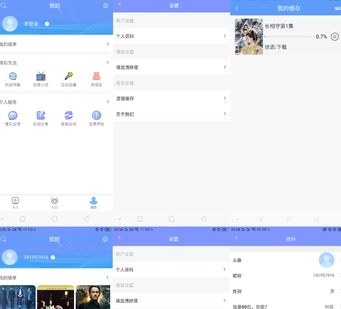This screenshot has width=341, height=309.
Task: Open 抖音神曲 icon
Action: [x=13, y=76]
